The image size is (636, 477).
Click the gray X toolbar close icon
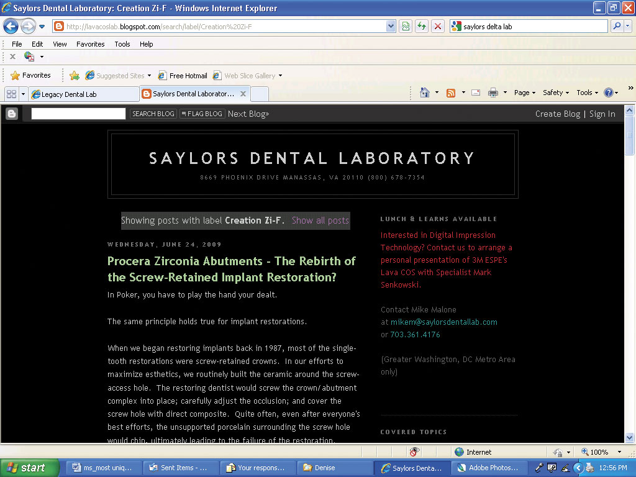[x=12, y=57]
